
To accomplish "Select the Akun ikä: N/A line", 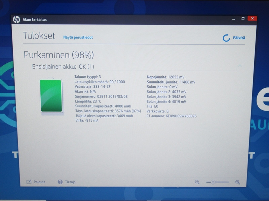I will (85, 91).
